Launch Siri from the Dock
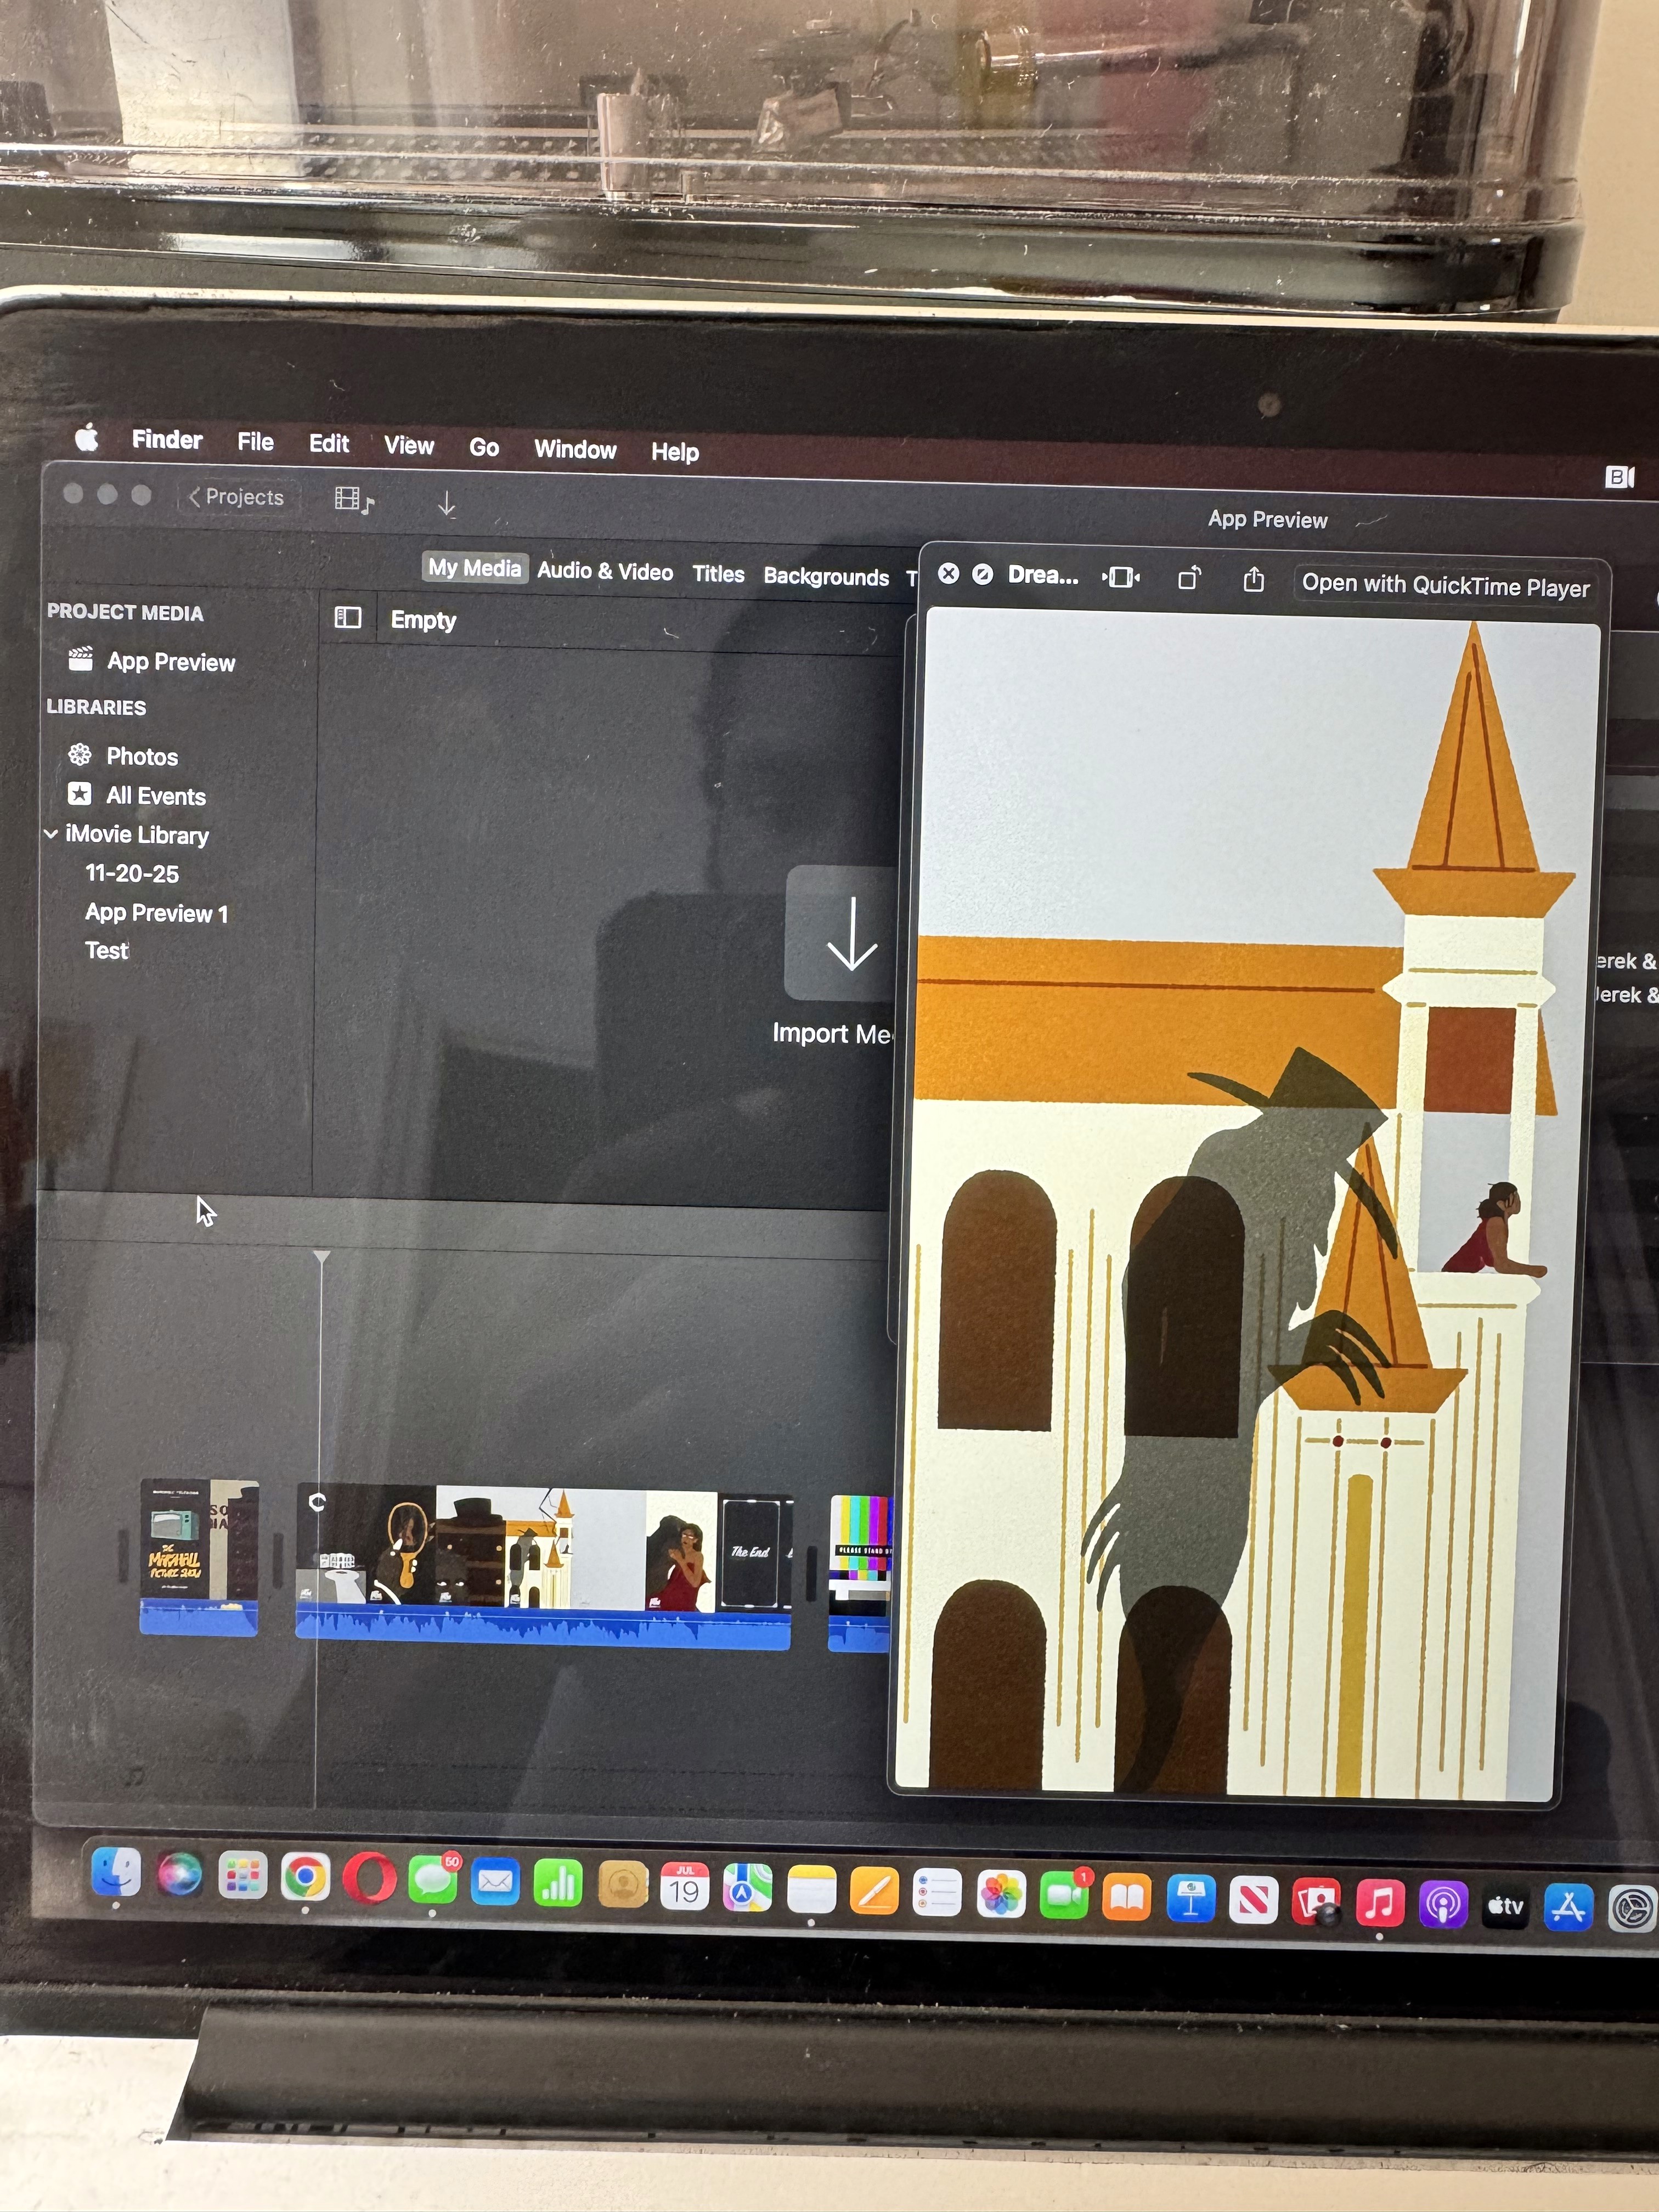1659x2212 pixels. (x=179, y=1873)
